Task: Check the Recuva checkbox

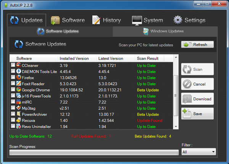Action: click(x=13, y=120)
